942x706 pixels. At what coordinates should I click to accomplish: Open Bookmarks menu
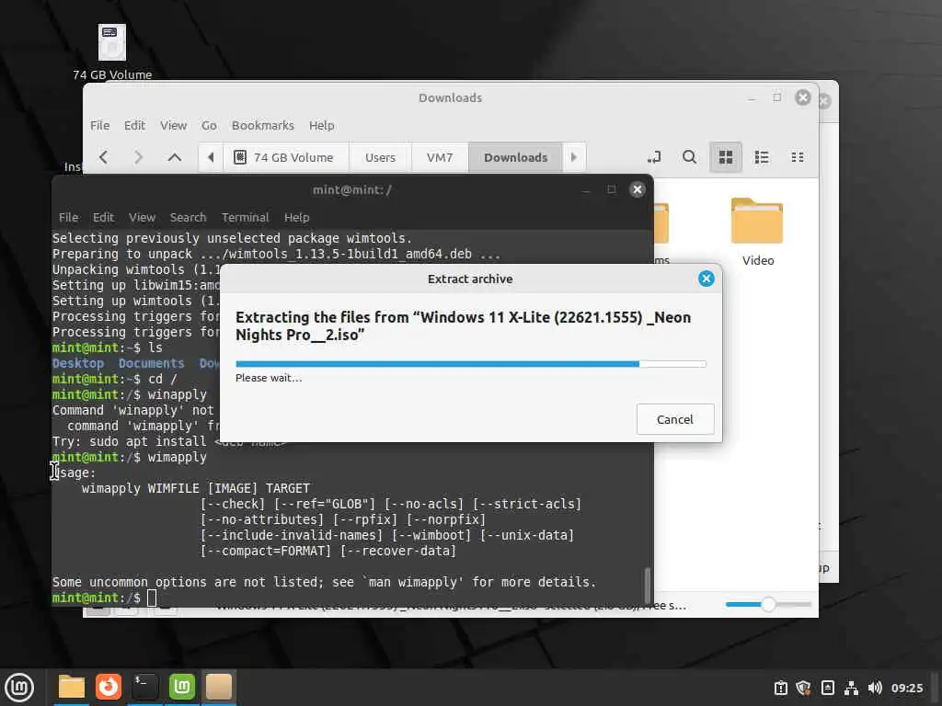click(263, 125)
